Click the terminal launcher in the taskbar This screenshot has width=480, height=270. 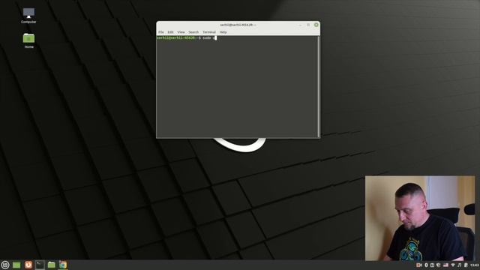click(x=40, y=265)
